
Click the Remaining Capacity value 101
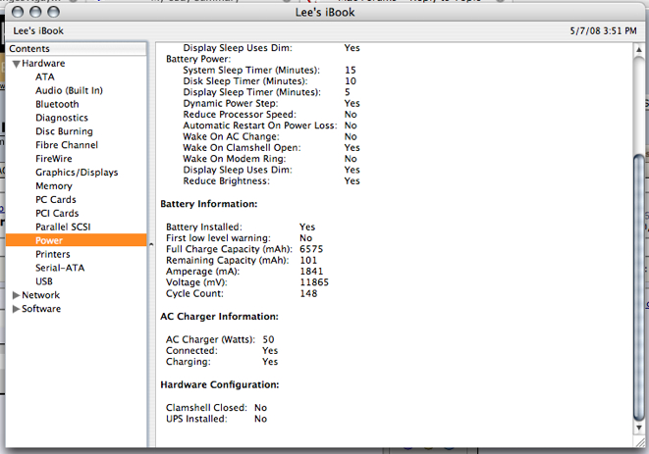(308, 261)
